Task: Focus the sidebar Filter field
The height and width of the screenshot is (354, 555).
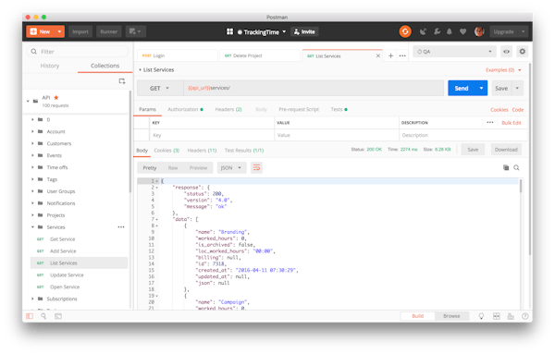Action: tap(78, 52)
